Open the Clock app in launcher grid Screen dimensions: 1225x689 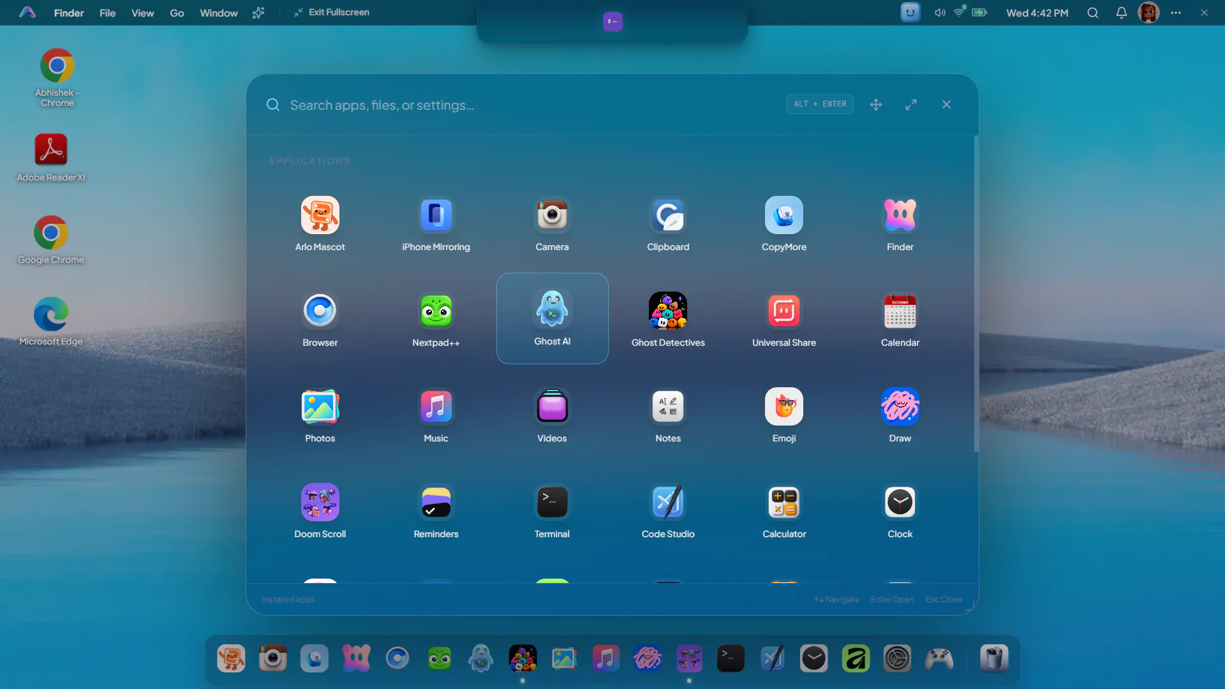click(900, 510)
